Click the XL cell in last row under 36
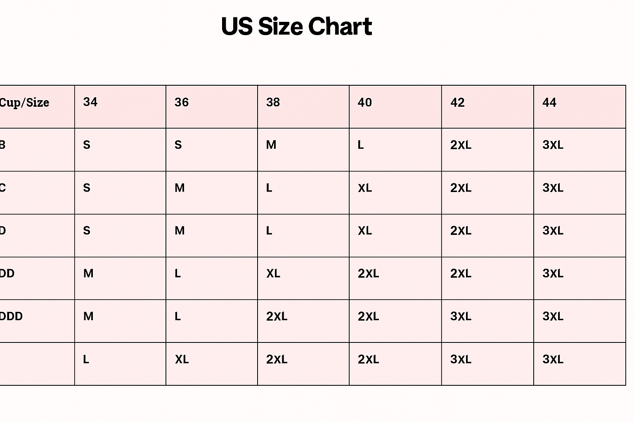The width and height of the screenshot is (634, 422). tap(212, 364)
